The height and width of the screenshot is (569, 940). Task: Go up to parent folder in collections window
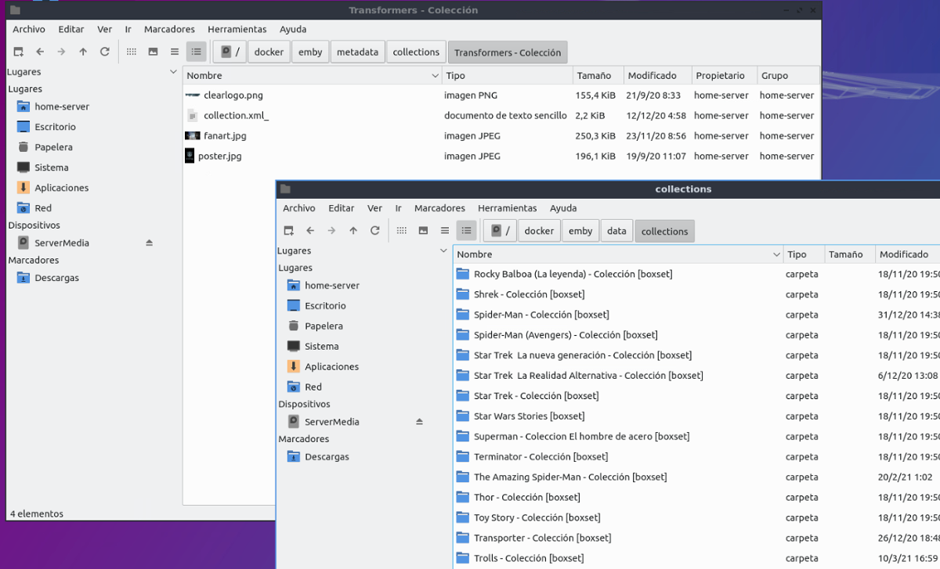click(x=353, y=231)
